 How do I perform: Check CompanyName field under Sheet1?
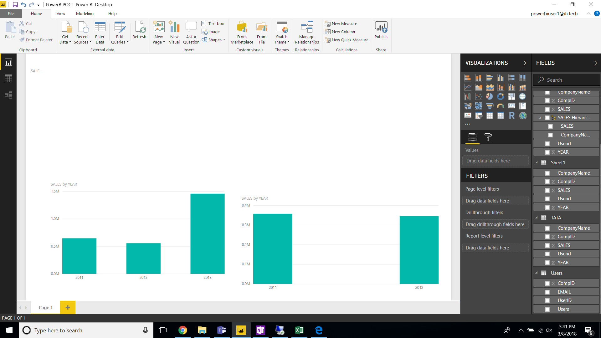[x=547, y=173]
